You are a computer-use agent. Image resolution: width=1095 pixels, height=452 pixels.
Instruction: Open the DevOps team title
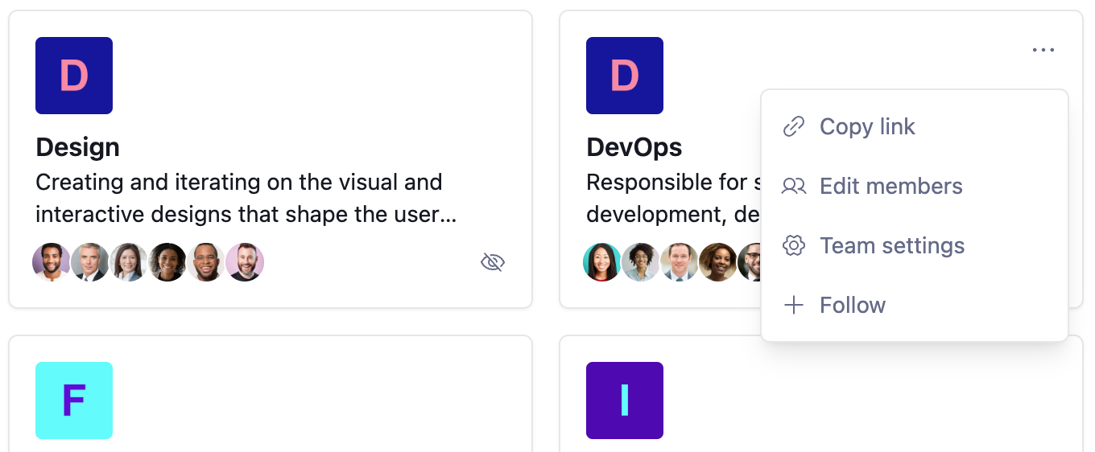tap(634, 147)
